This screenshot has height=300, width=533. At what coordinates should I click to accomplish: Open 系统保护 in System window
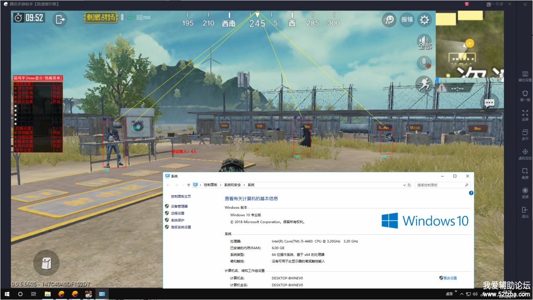pos(177,220)
